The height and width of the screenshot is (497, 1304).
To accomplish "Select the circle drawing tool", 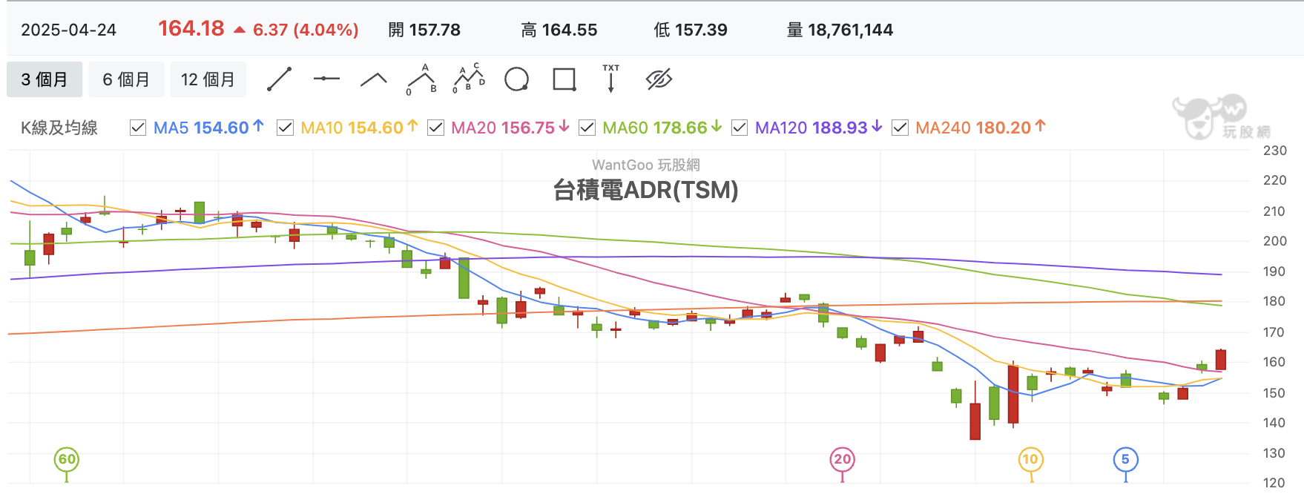I will (x=516, y=79).
